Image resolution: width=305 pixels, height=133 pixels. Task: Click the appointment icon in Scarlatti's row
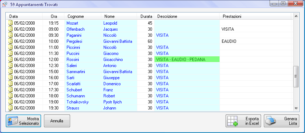[x=10, y=84]
